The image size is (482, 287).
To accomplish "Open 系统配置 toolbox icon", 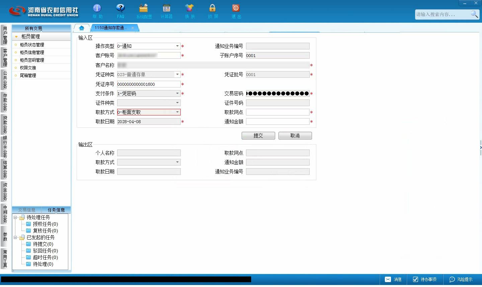I will tap(144, 8).
